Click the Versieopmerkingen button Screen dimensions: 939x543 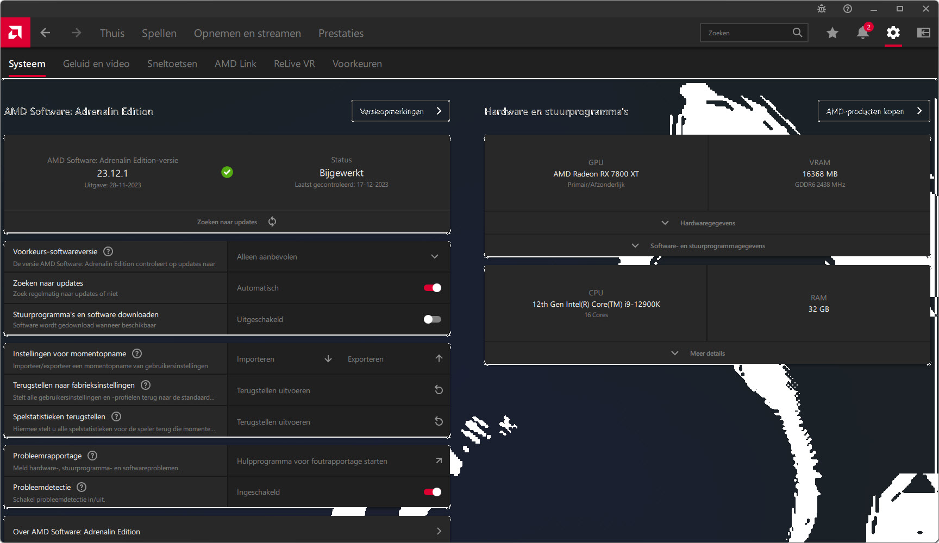pos(400,111)
